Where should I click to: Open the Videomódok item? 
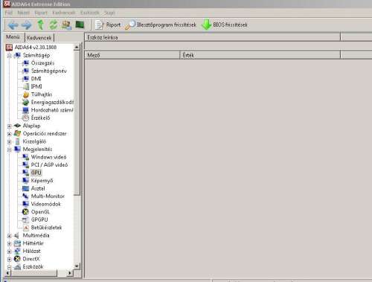(x=45, y=204)
